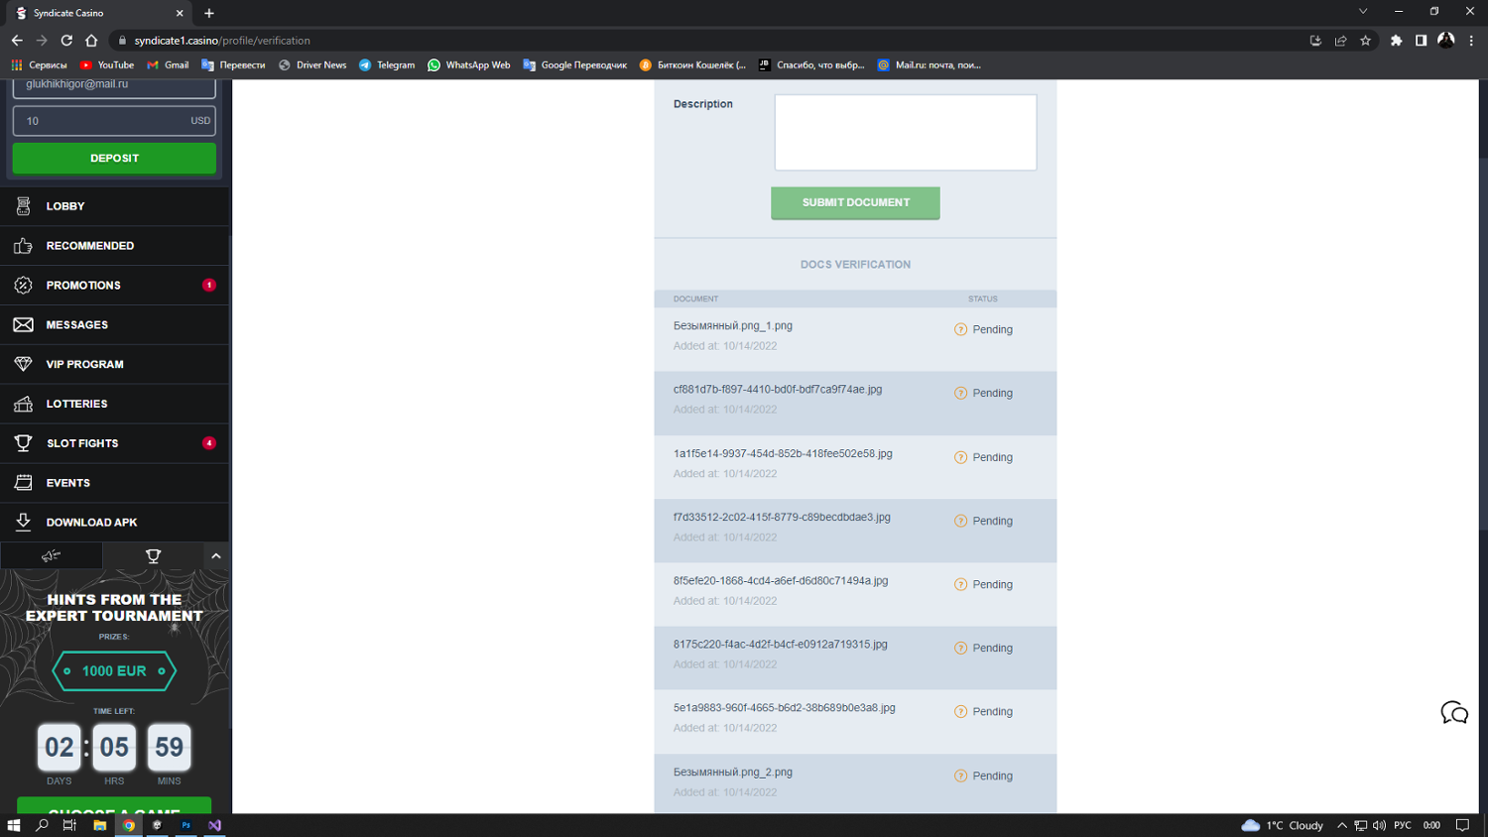Open weather widget showing 1°C Cloudy
Screen dimensions: 1488x837
point(1282,825)
